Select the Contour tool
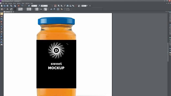The height and width of the screenshot is (96, 171). 2,39
